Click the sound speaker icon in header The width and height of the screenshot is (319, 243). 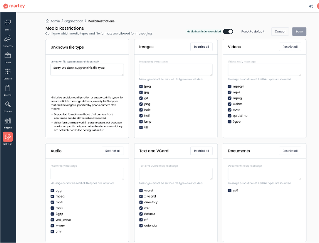(311, 6)
